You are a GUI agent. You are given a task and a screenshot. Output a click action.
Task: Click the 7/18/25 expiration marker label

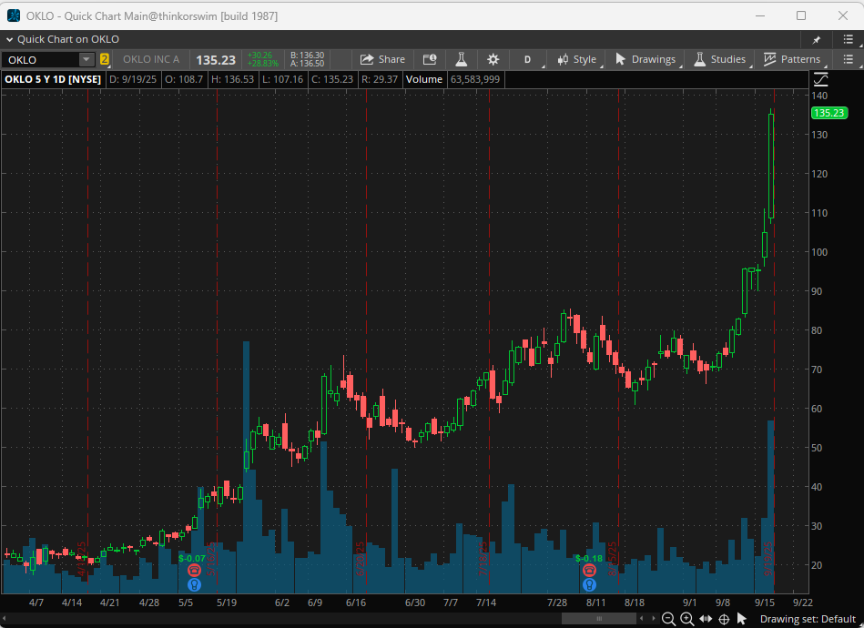483,559
